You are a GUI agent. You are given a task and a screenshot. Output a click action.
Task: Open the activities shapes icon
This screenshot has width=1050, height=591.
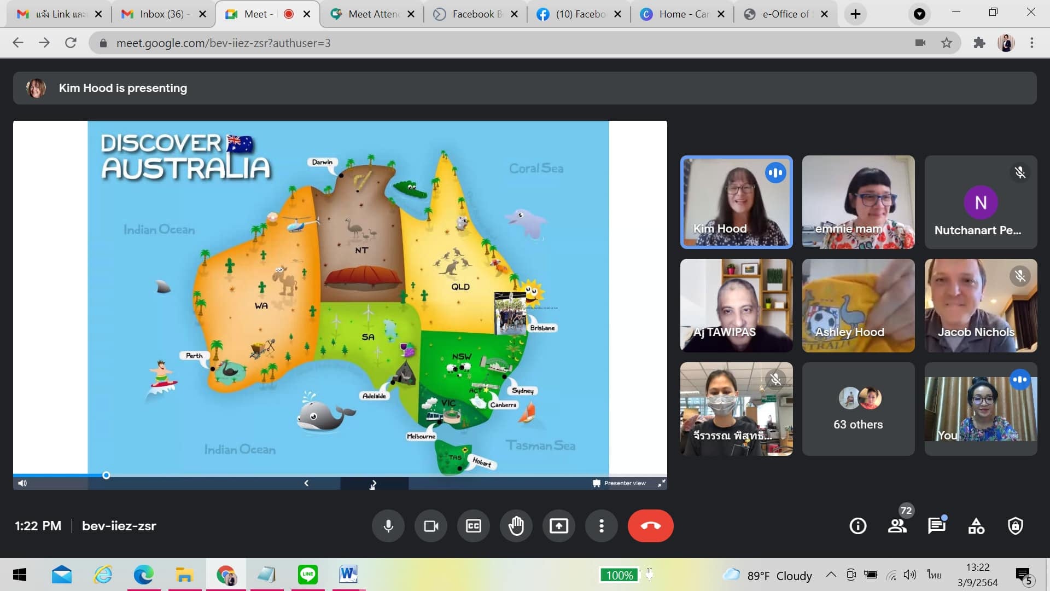976,526
